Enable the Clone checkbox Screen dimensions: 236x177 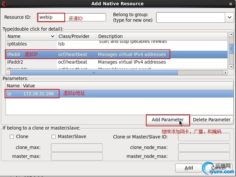point(12,137)
